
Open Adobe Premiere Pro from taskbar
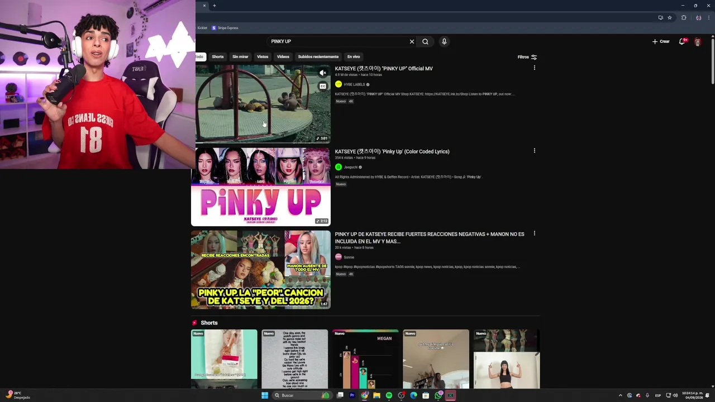tap(352, 395)
